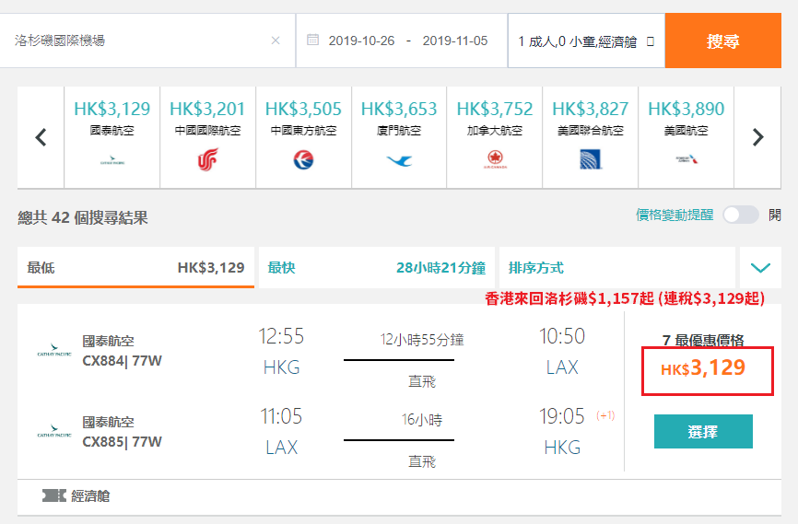The height and width of the screenshot is (524, 798).
Task: Click Cathay Pacific logo for flight CX884
Action: pyautogui.click(x=54, y=351)
